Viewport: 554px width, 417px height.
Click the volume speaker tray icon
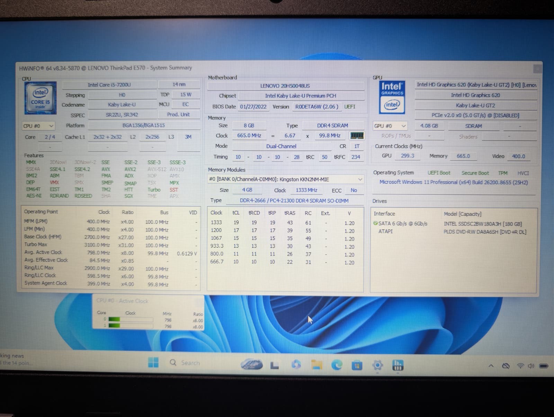[531, 366]
